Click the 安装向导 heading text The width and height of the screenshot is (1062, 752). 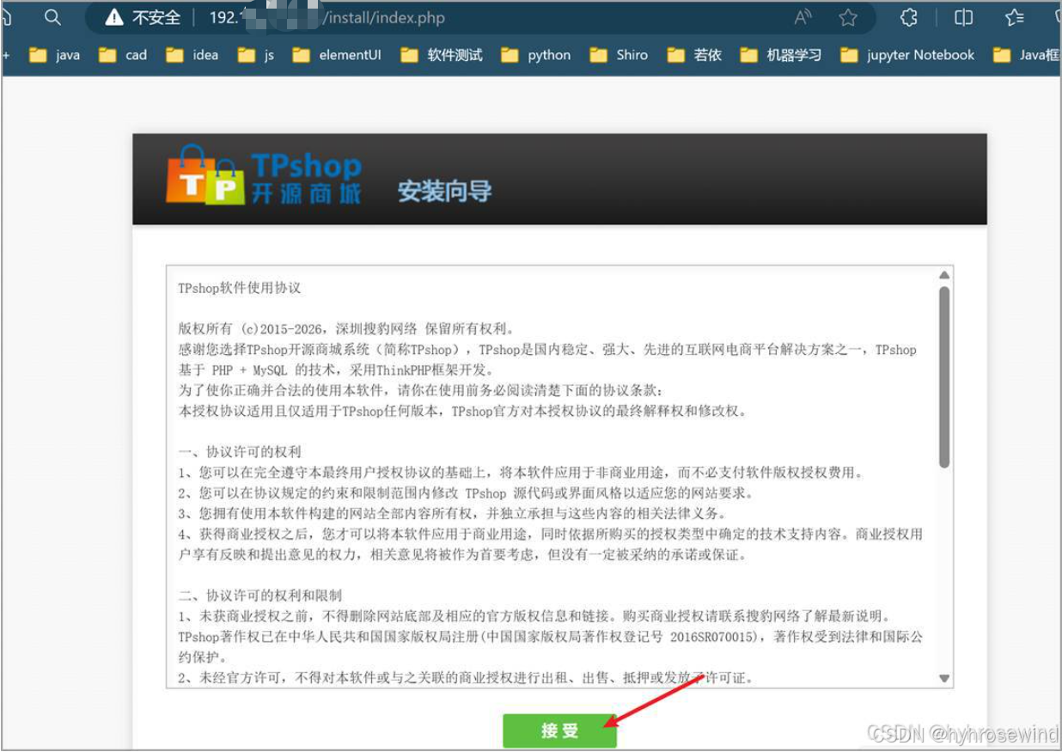pos(444,191)
